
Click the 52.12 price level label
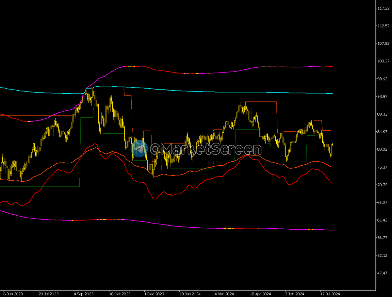coord(383,255)
